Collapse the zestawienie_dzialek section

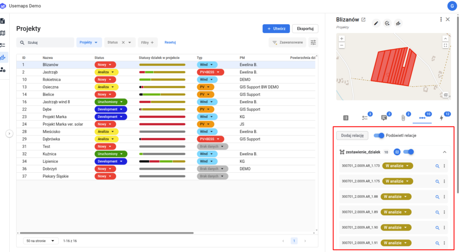445,152
